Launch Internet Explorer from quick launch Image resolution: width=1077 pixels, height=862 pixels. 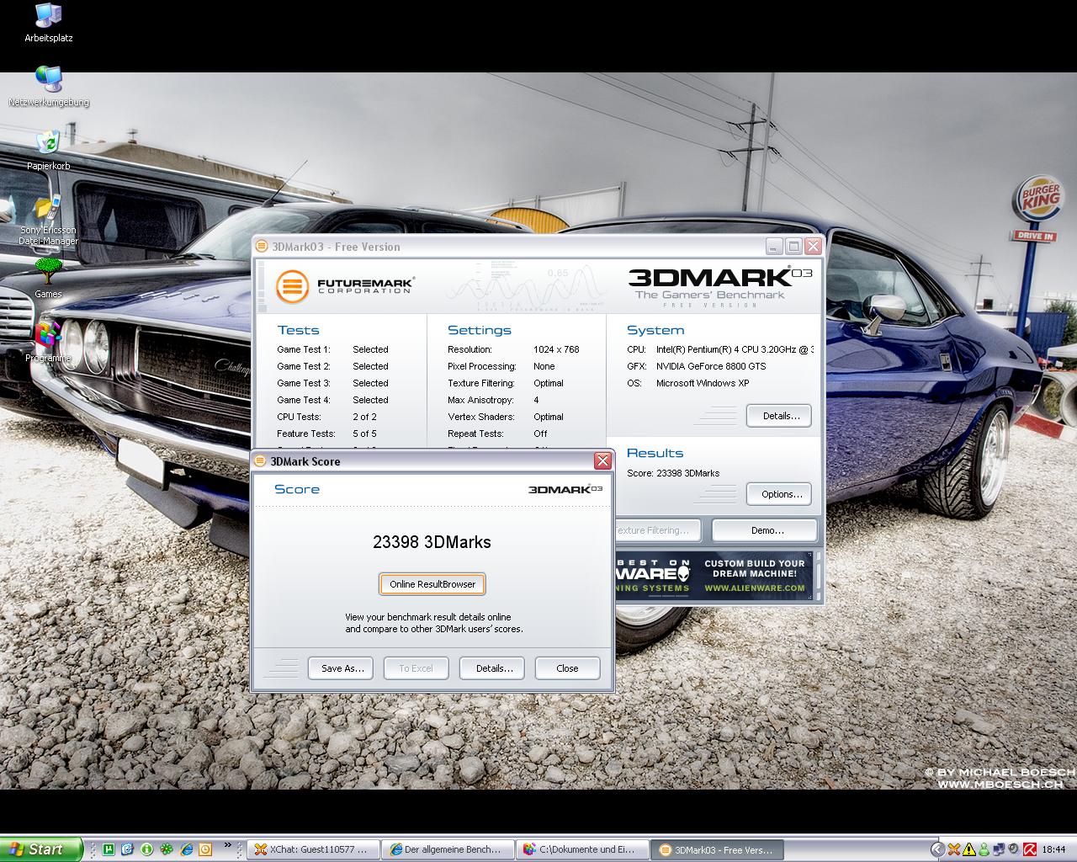pos(187,849)
